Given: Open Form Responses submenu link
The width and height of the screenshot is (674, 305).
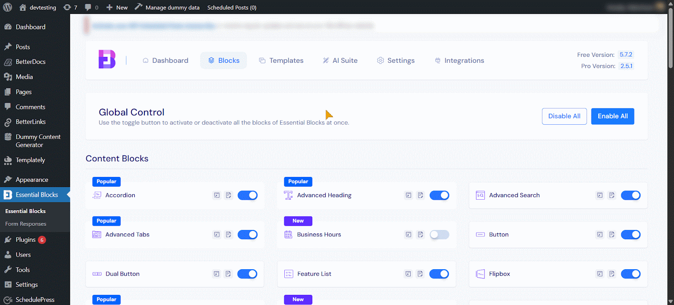Looking at the screenshot, I should tap(26, 224).
